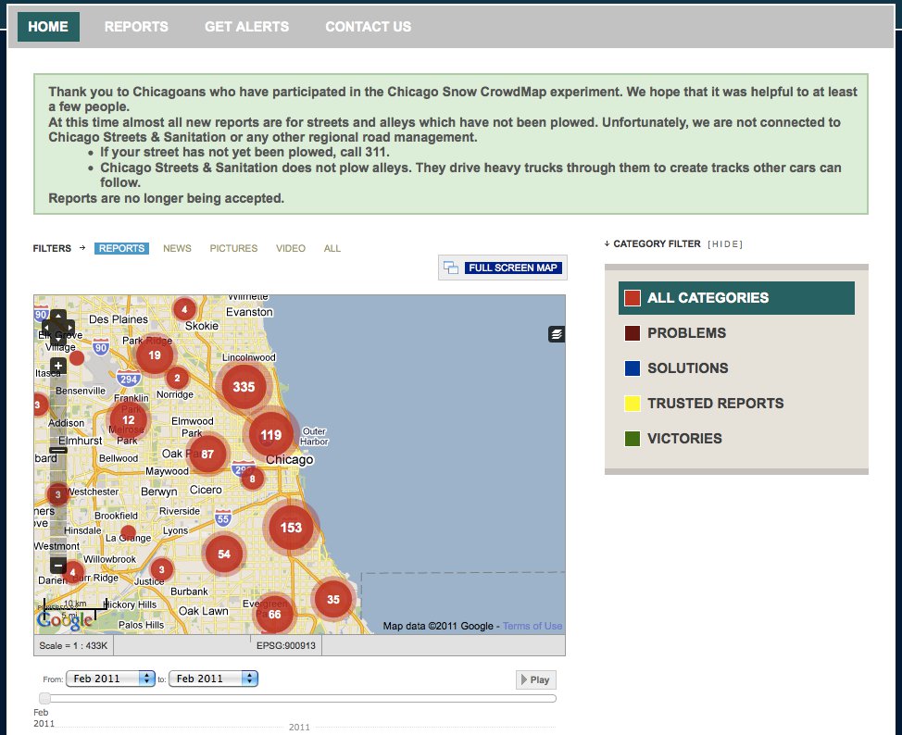Viewport: 902px width, 735px height.
Task: Select the NEWS filter
Action: click(177, 248)
